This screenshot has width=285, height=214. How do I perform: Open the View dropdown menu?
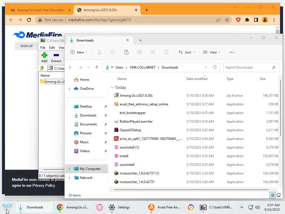(x=212, y=52)
